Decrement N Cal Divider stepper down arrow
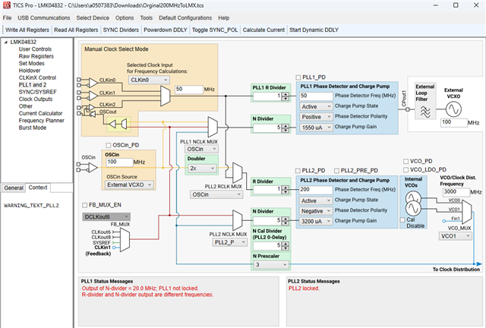 pos(286,248)
